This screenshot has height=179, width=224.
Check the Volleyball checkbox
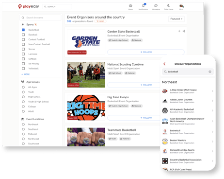(23, 69)
